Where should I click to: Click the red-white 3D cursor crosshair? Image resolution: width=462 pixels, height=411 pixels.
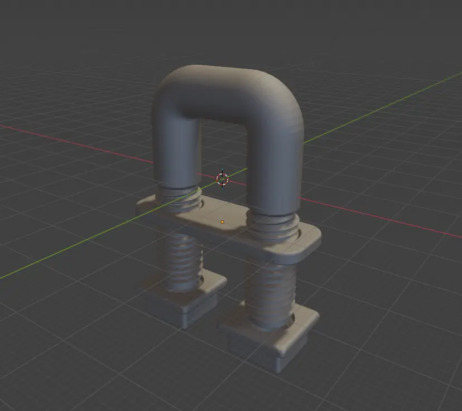pyautogui.click(x=222, y=178)
